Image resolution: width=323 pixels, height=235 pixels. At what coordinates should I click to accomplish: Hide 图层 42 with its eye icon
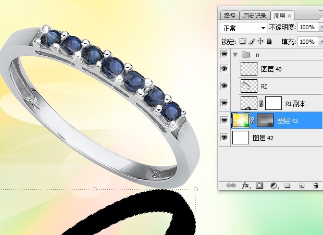point(224,138)
